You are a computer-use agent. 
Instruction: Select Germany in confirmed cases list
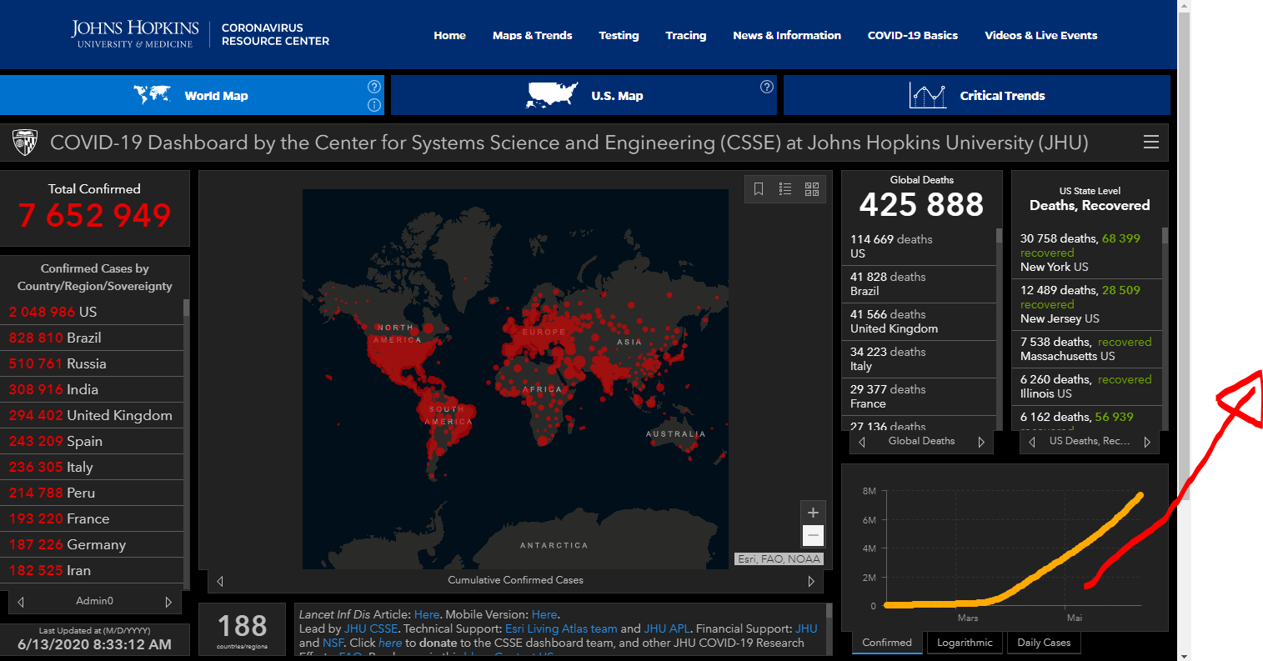click(92, 544)
